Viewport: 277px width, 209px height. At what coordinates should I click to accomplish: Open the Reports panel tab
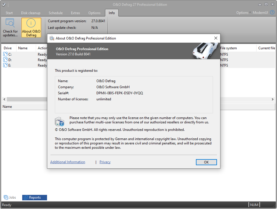pyautogui.click(x=35, y=197)
